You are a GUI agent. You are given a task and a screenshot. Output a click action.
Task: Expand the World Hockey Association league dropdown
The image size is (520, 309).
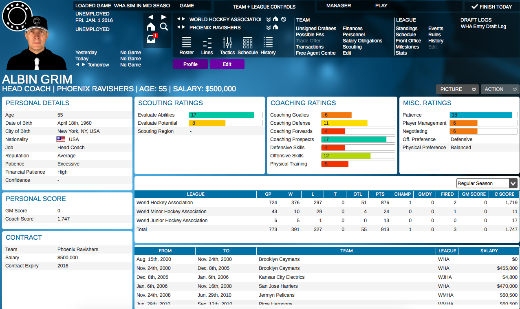pyautogui.click(x=269, y=19)
